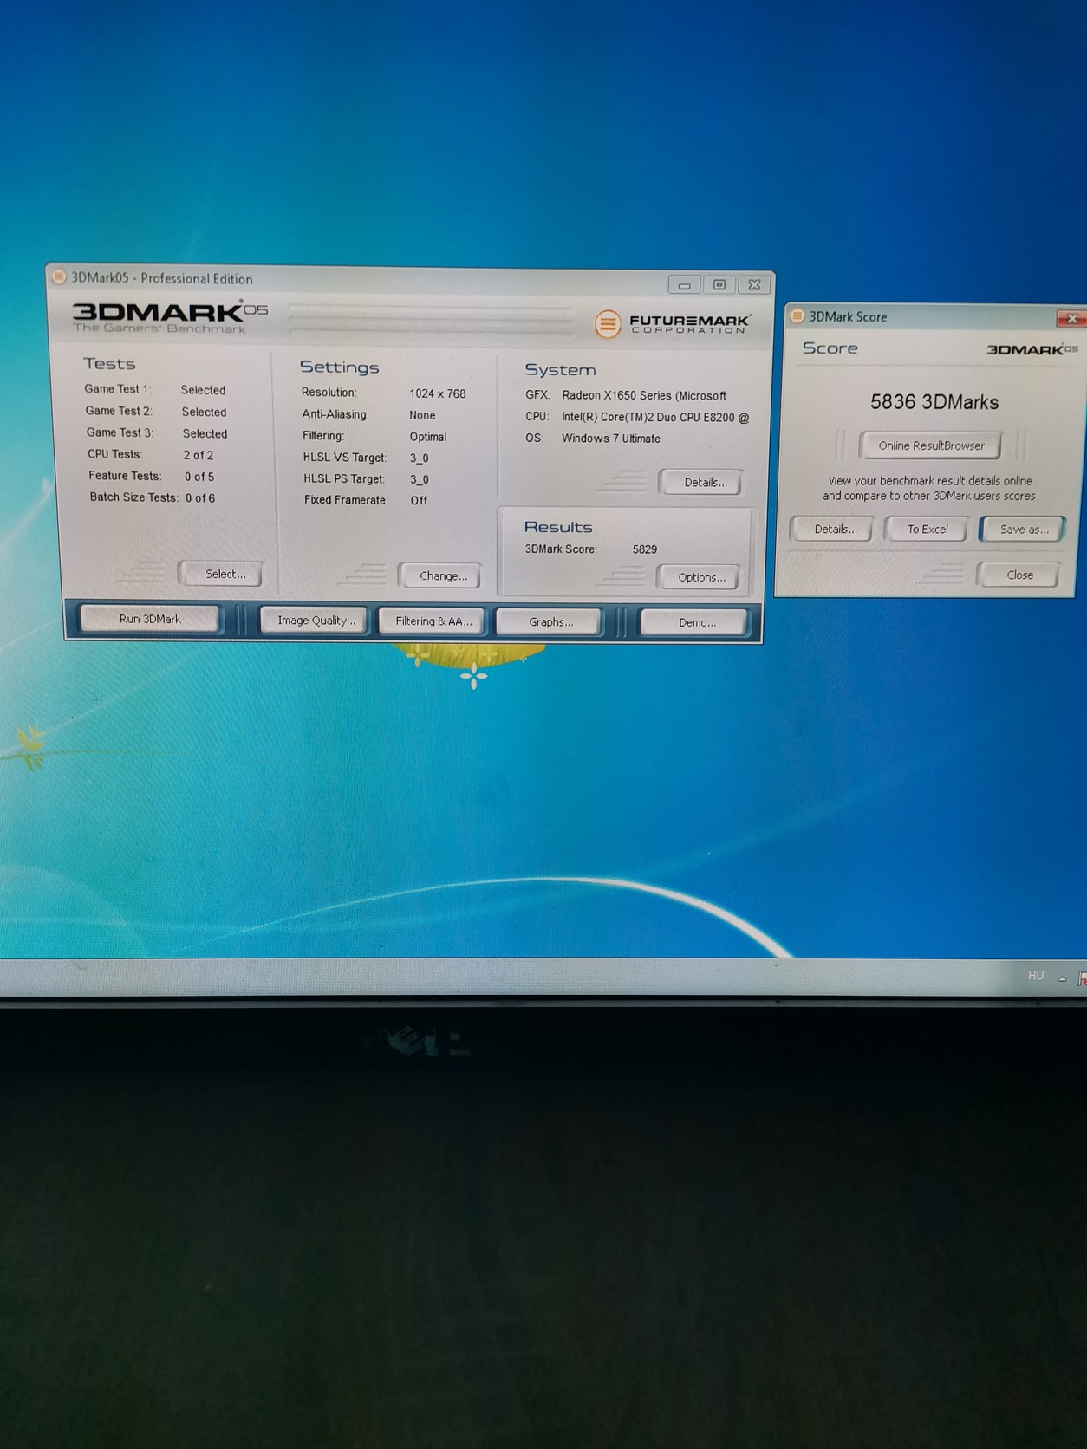The image size is (1087, 1449).
Task: Click the Online ResultBrowser button
Action: pos(931,445)
